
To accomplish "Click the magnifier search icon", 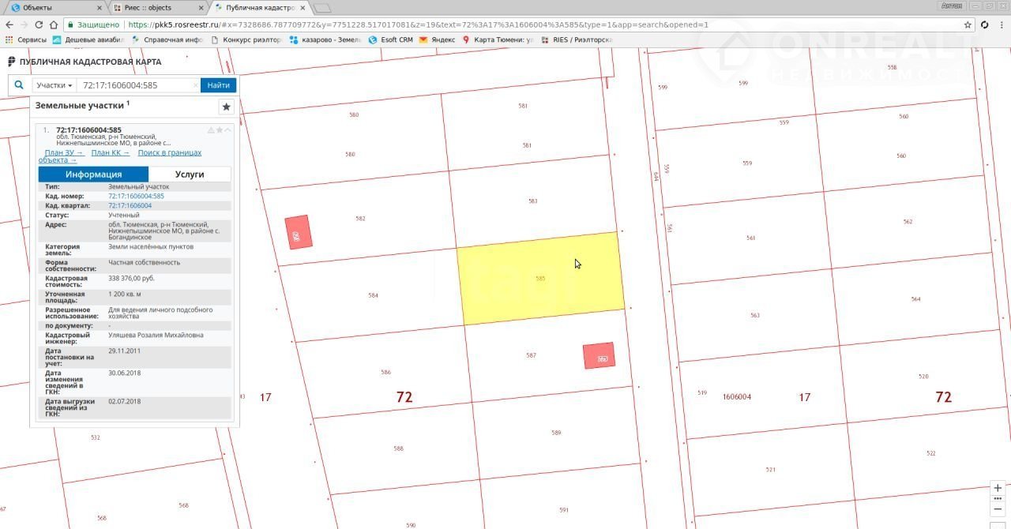I will click(20, 85).
